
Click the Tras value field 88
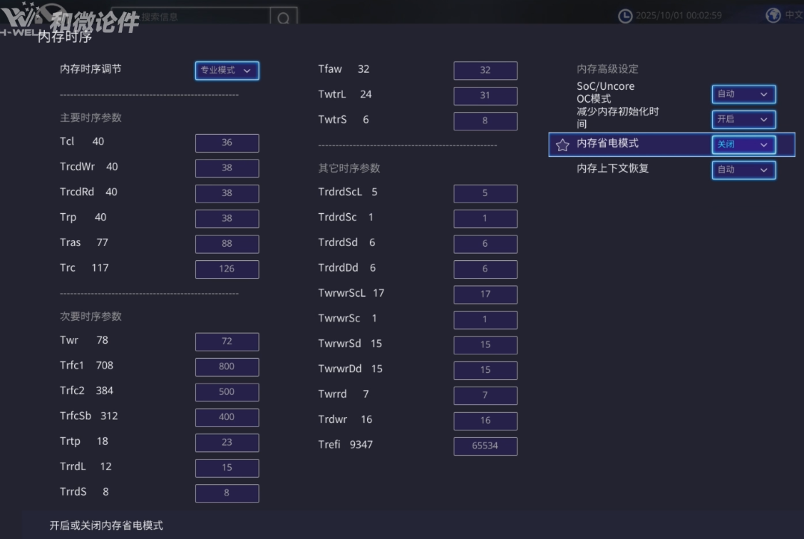tap(227, 244)
